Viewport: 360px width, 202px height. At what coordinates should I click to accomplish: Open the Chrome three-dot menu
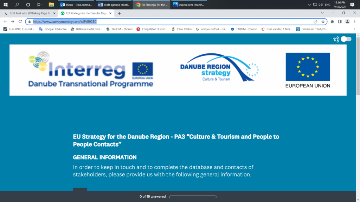click(355, 21)
